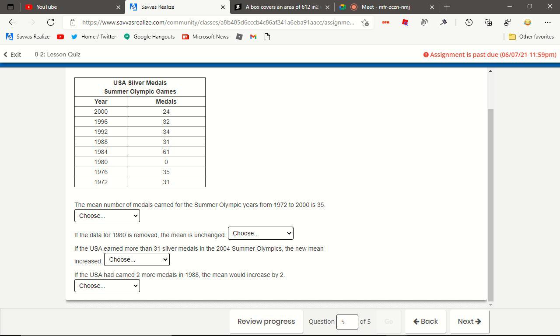Open dropdown for the mean is 35 statement

tap(107, 216)
